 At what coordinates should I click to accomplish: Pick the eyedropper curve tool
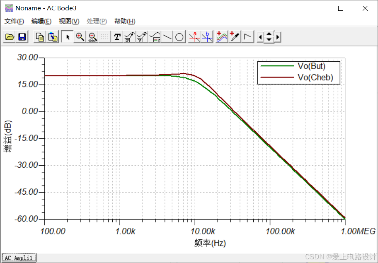[x=235, y=37]
